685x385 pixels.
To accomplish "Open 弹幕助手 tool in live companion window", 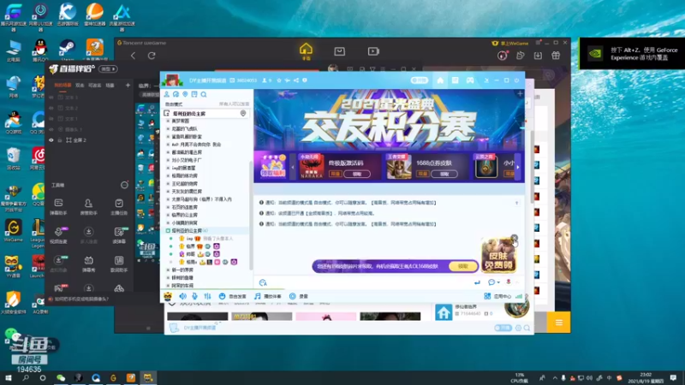I will click(58, 206).
